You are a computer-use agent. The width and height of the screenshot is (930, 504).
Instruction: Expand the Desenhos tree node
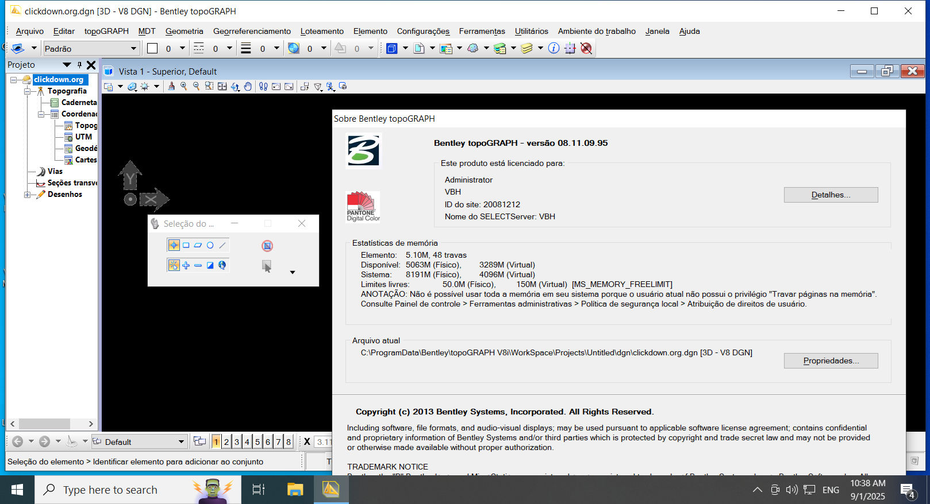(27, 195)
